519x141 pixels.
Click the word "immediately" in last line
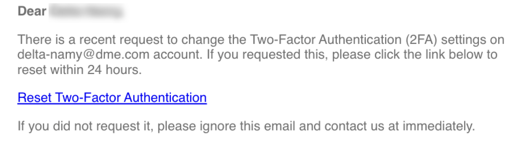(438, 126)
